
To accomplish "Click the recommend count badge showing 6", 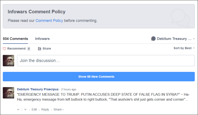I will pos(29,49).
